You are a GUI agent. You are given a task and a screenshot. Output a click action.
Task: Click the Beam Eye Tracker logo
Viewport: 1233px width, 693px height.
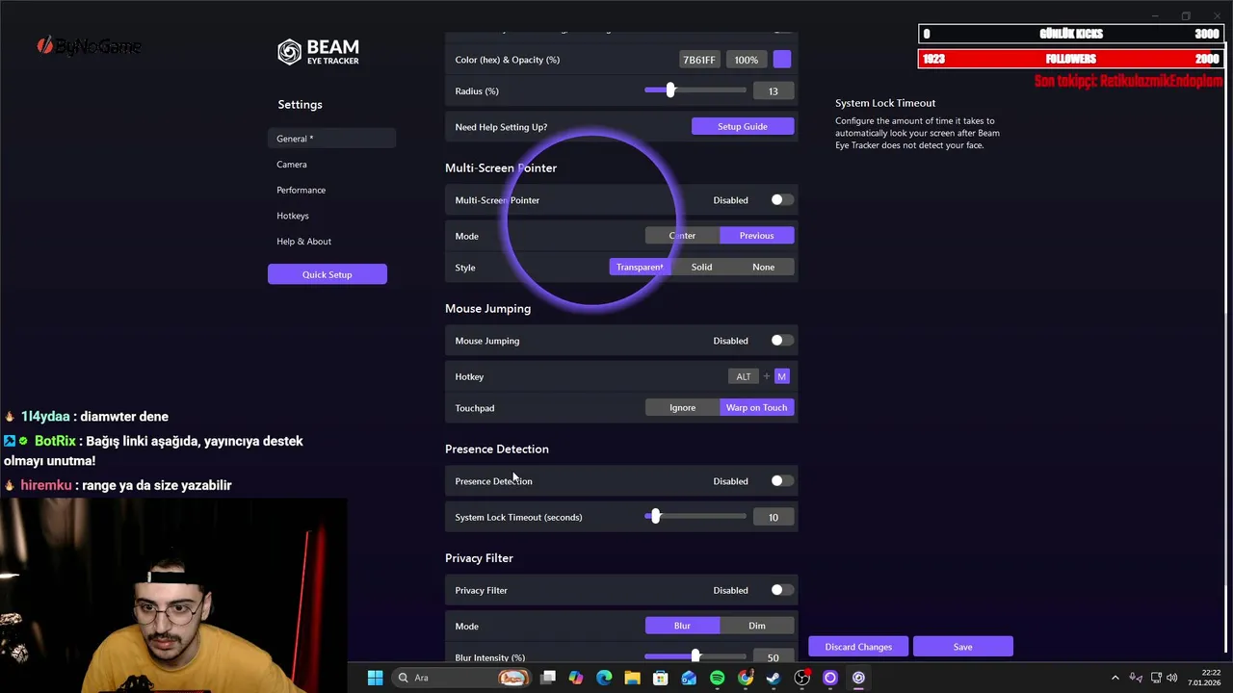[x=318, y=52]
